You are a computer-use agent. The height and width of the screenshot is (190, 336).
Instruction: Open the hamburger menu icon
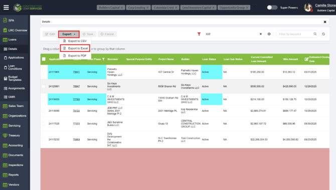point(6,7)
